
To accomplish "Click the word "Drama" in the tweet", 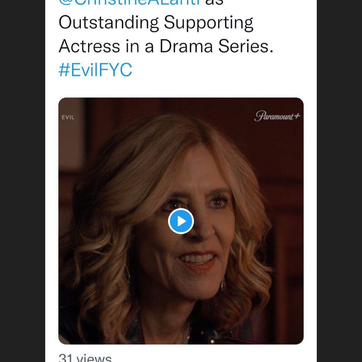I will coord(186,46).
